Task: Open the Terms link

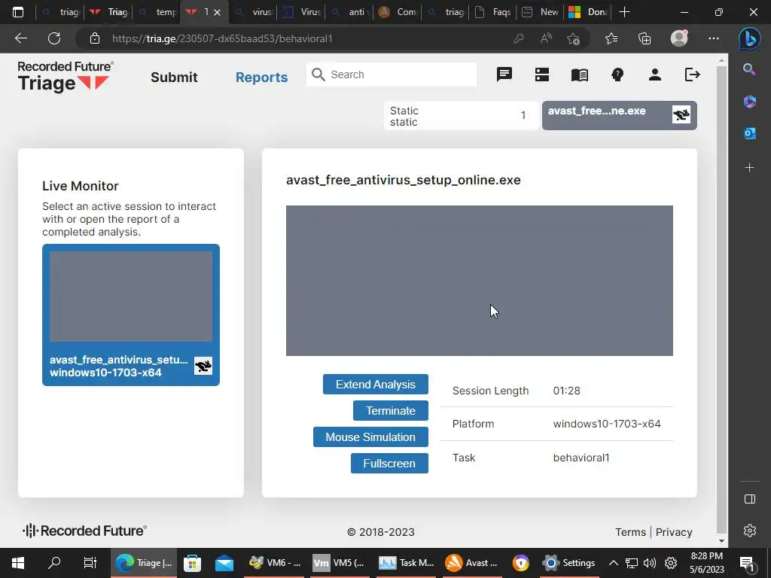Action: pyautogui.click(x=630, y=532)
